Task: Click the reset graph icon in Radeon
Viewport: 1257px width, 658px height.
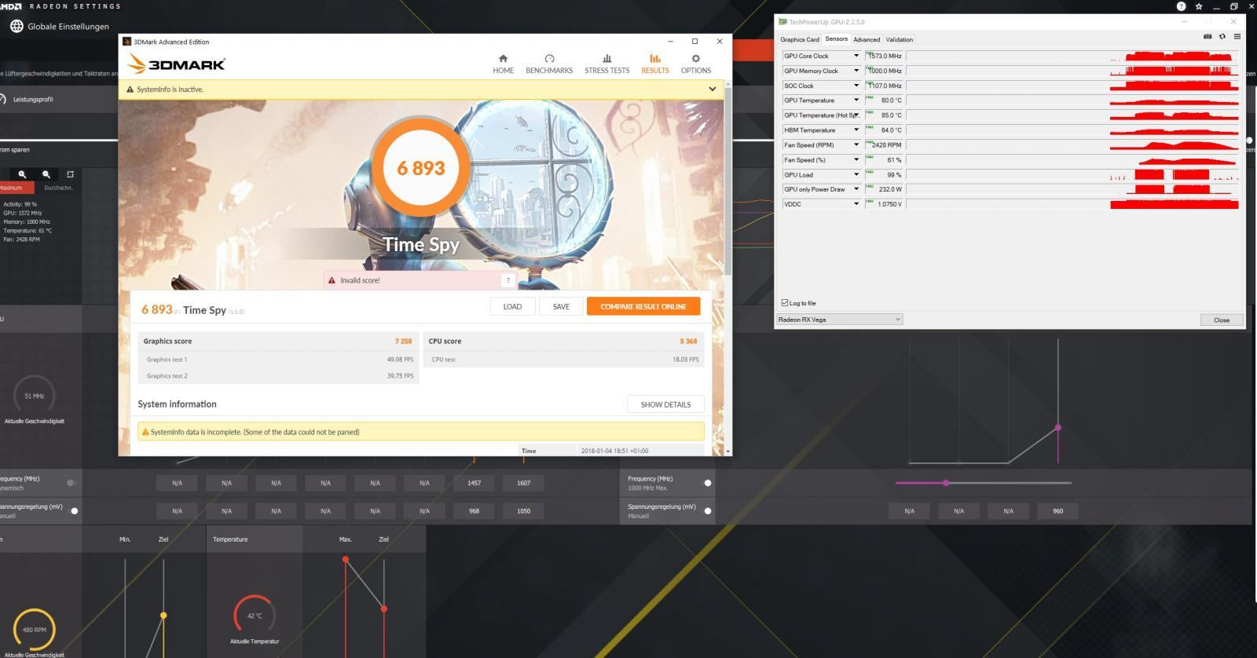Action: click(70, 174)
